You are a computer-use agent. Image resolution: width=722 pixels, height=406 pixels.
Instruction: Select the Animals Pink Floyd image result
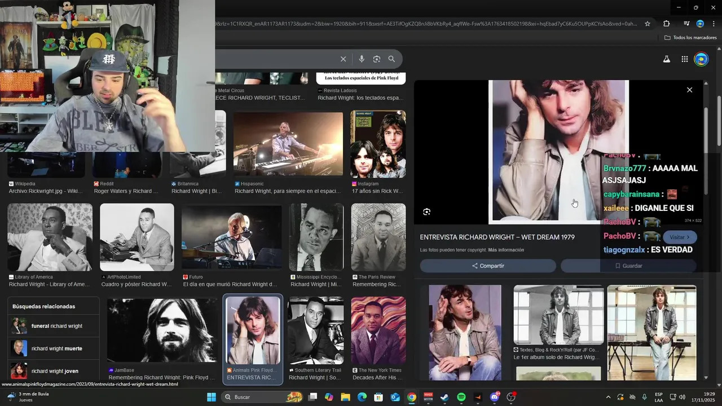(253, 330)
